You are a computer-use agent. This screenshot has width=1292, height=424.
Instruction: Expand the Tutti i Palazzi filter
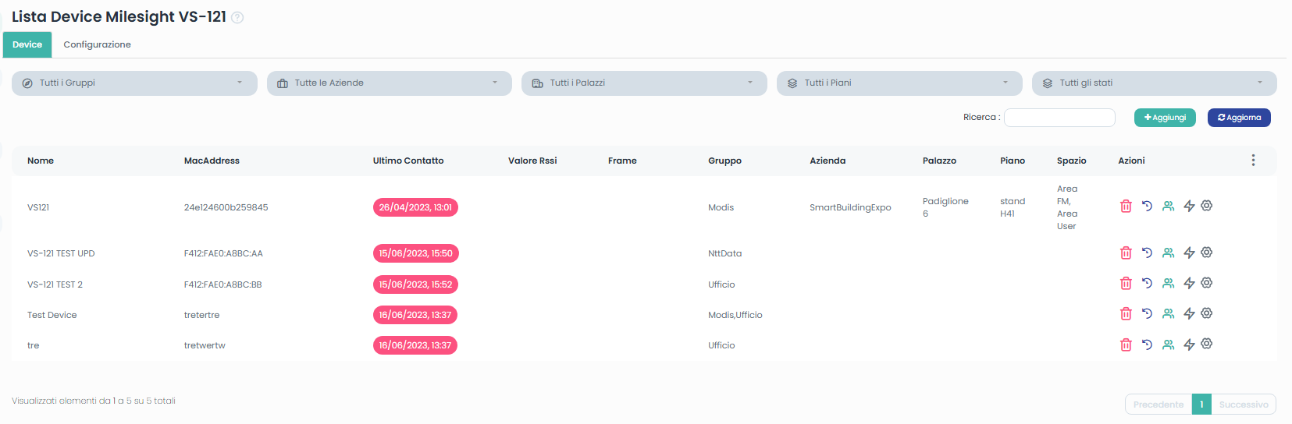644,83
